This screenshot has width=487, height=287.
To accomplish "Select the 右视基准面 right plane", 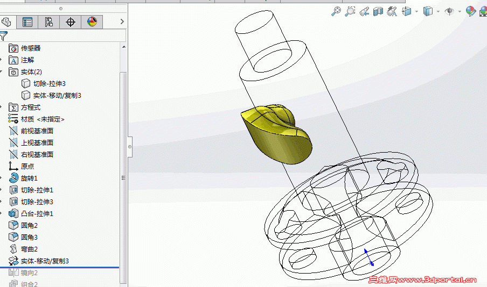I will (31, 154).
